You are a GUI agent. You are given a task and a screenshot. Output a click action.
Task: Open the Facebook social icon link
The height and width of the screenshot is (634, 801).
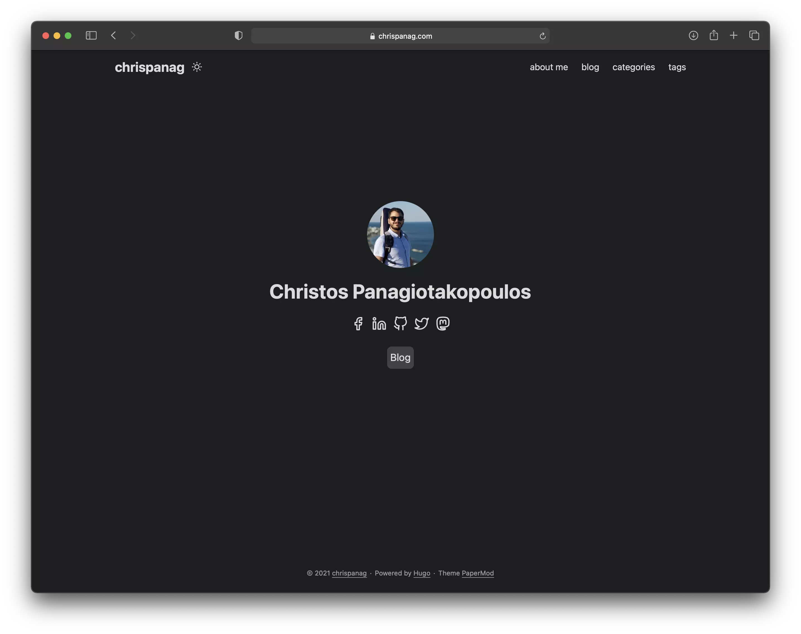coord(358,323)
